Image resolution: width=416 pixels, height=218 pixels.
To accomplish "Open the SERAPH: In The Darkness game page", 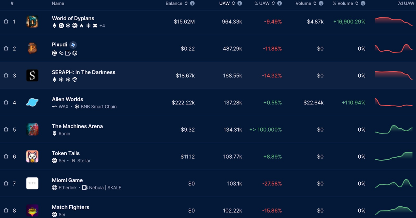I will (x=84, y=72).
